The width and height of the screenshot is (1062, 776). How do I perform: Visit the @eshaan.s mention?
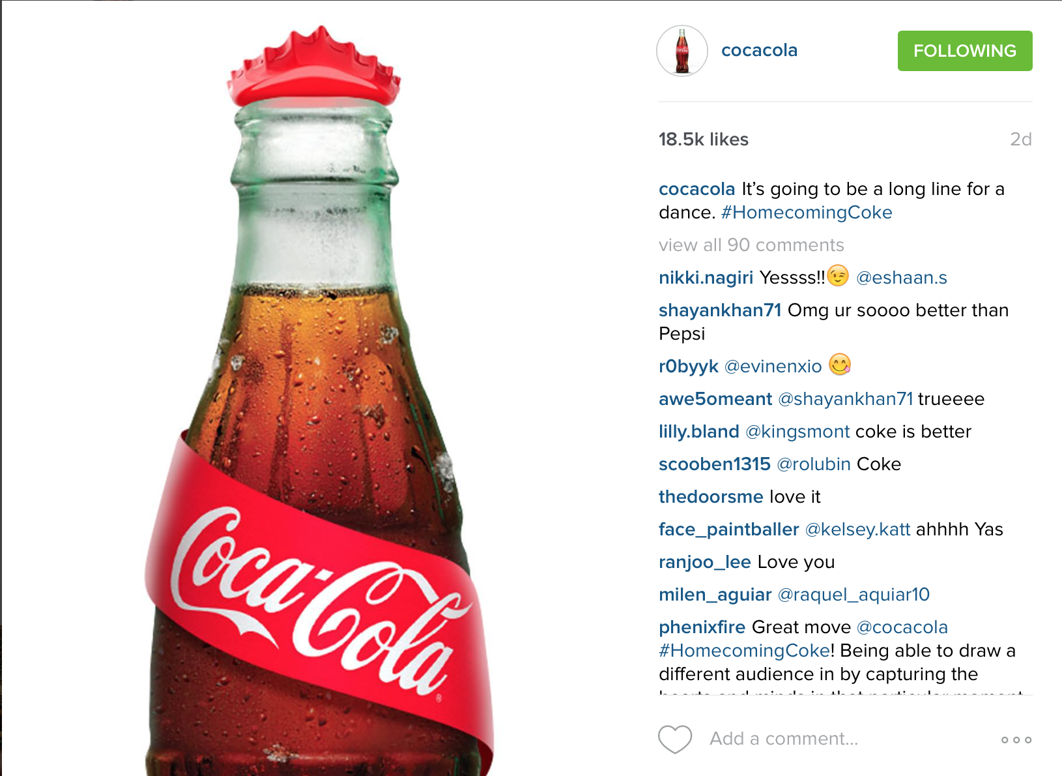pyautogui.click(x=901, y=278)
